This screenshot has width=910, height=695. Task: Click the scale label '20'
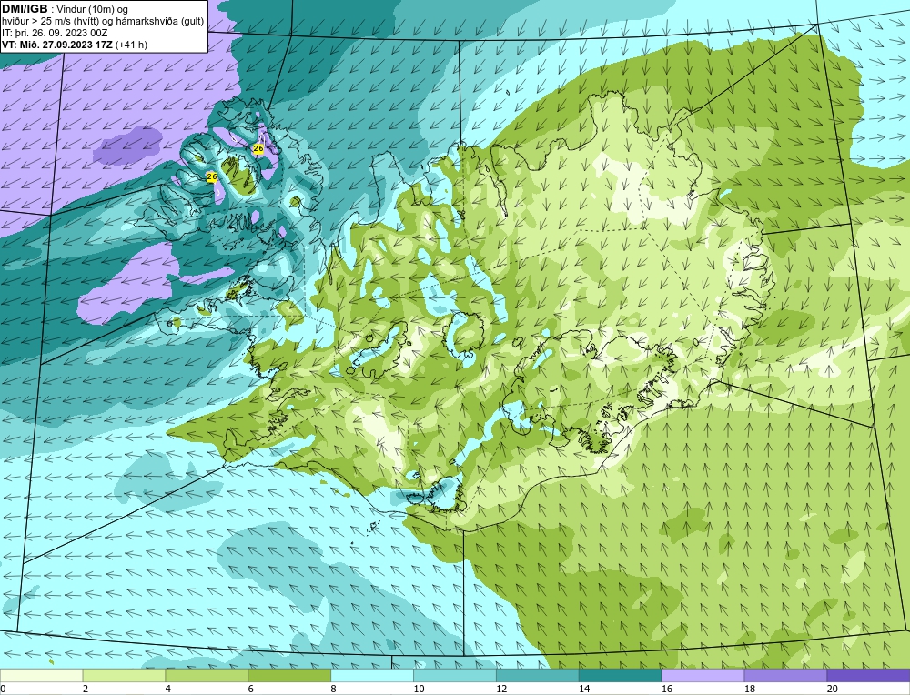(833, 689)
